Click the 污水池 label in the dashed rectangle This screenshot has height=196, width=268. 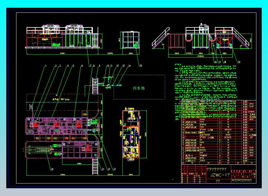point(139,88)
